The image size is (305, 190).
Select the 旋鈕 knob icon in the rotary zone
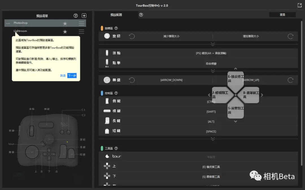[106, 36]
